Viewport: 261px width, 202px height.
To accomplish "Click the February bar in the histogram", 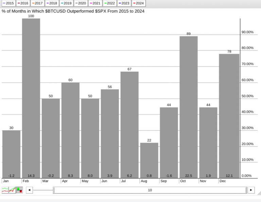I will [x=31, y=98].
